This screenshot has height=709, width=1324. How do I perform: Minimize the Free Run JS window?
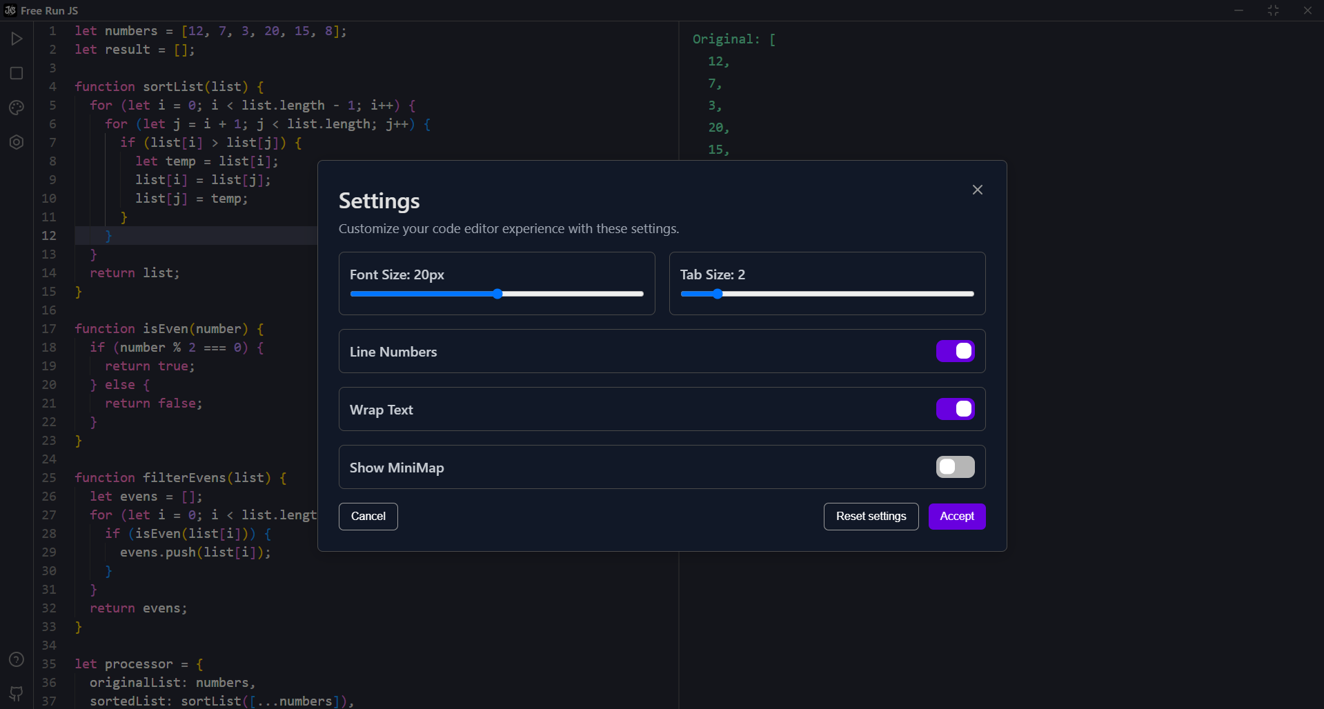click(x=1238, y=10)
